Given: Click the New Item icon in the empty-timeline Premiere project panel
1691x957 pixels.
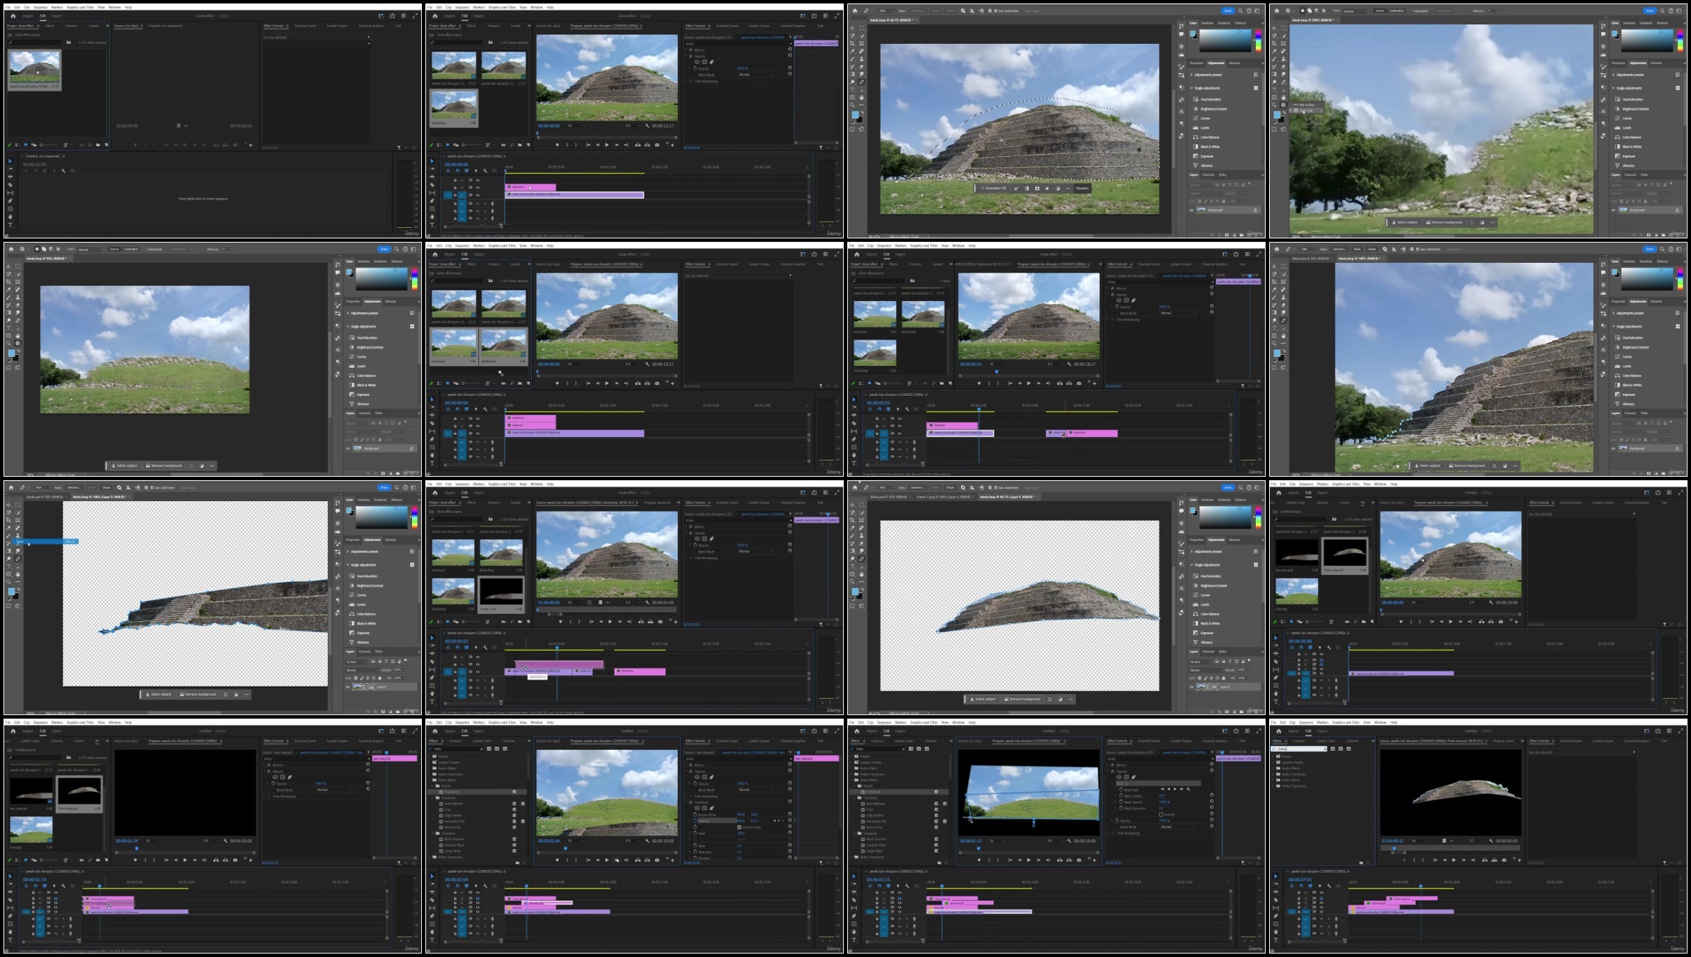Looking at the screenshot, I should click(x=106, y=145).
